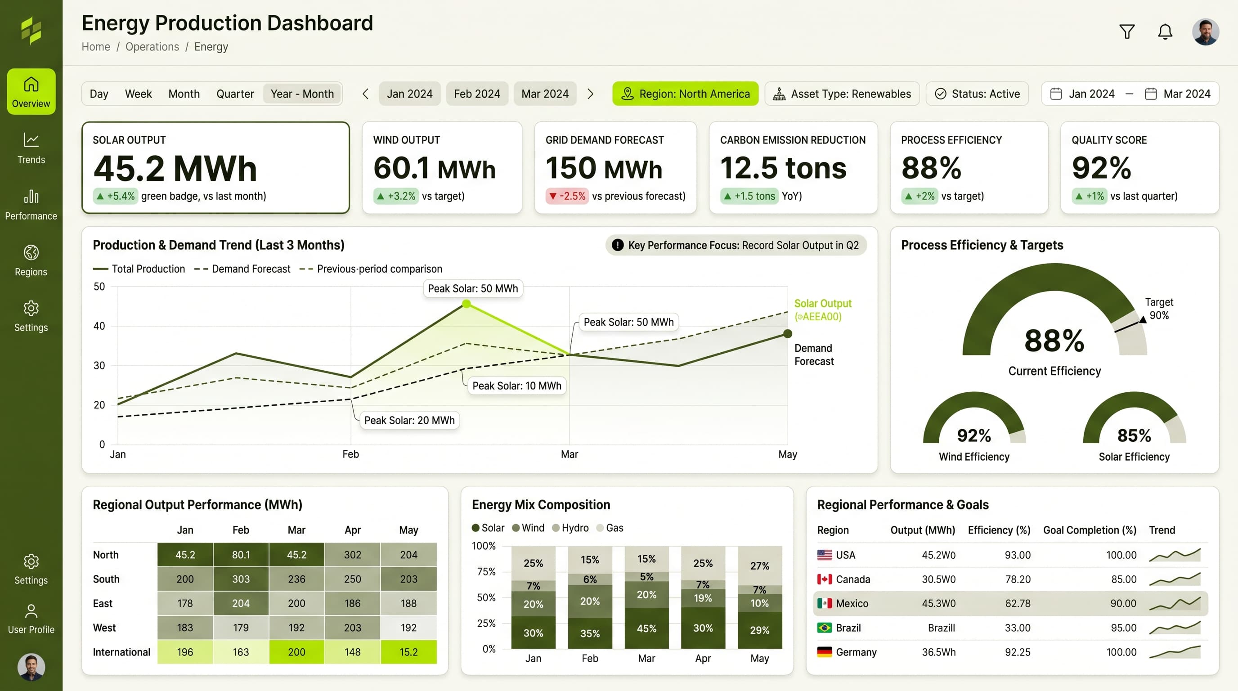The width and height of the screenshot is (1238, 691).
Task: Click the sidebar bottom avatar photo
Action: (x=31, y=667)
